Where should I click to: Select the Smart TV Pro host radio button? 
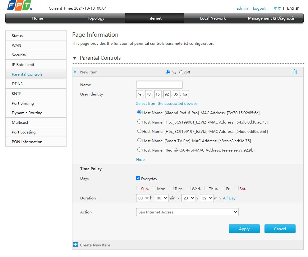(x=139, y=140)
